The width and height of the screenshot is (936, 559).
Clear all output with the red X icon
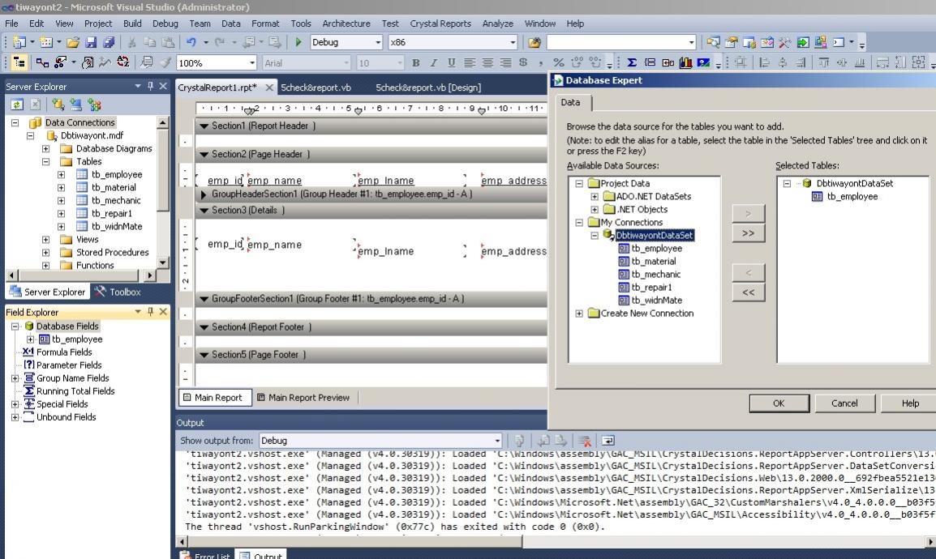pyautogui.click(x=585, y=441)
